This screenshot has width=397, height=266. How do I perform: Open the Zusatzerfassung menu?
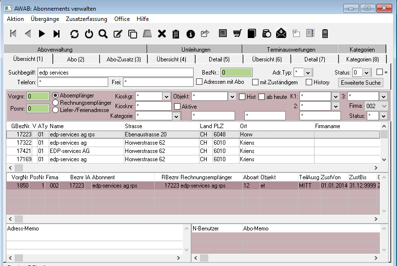86,19
